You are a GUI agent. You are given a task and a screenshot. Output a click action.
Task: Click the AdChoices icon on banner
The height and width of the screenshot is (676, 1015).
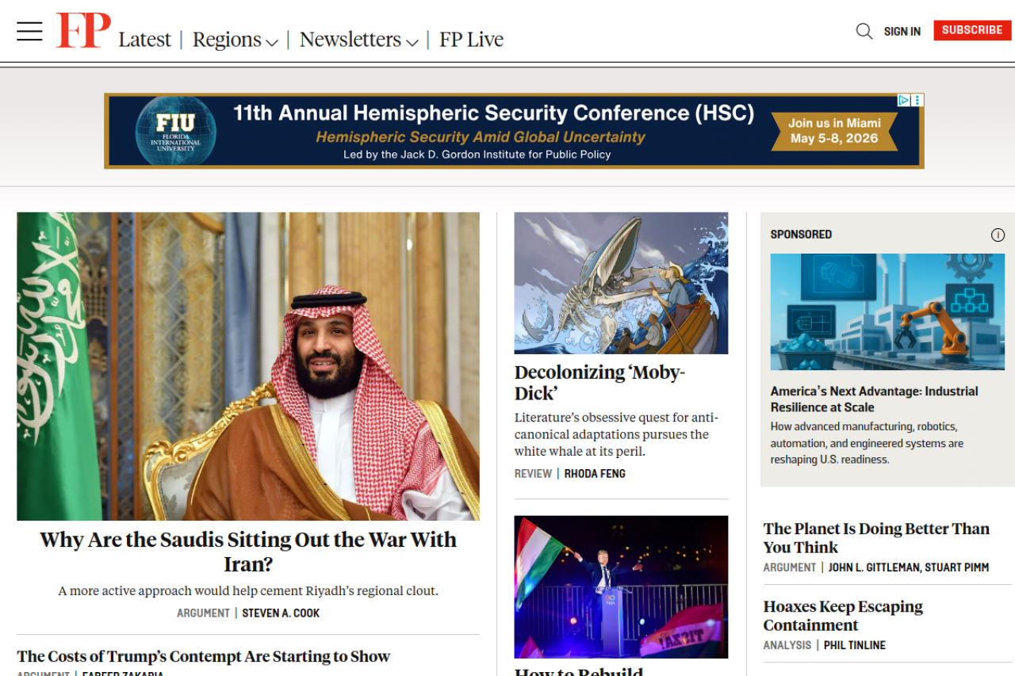pos(903,100)
